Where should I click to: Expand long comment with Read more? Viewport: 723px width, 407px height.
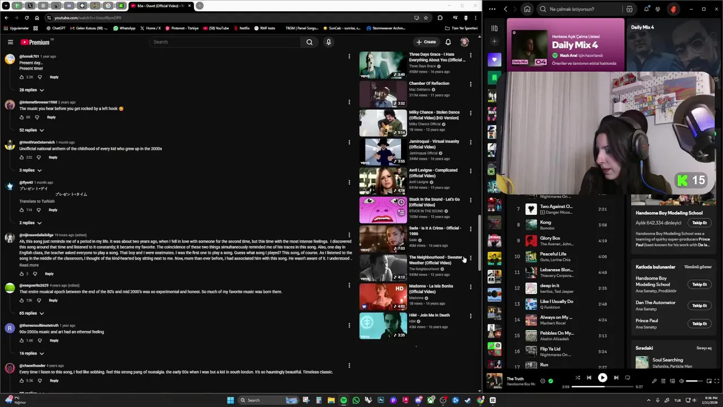tap(29, 265)
